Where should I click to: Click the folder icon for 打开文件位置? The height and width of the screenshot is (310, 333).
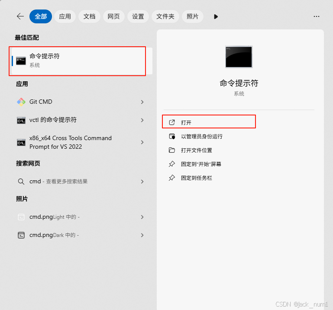click(x=172, y=150)
